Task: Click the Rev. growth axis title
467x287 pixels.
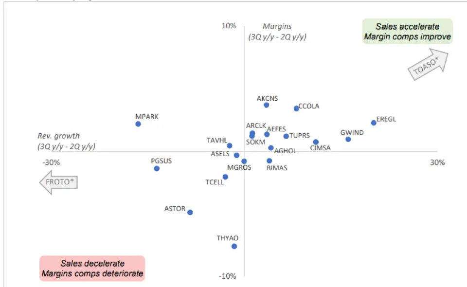Action: click(66, 141)
